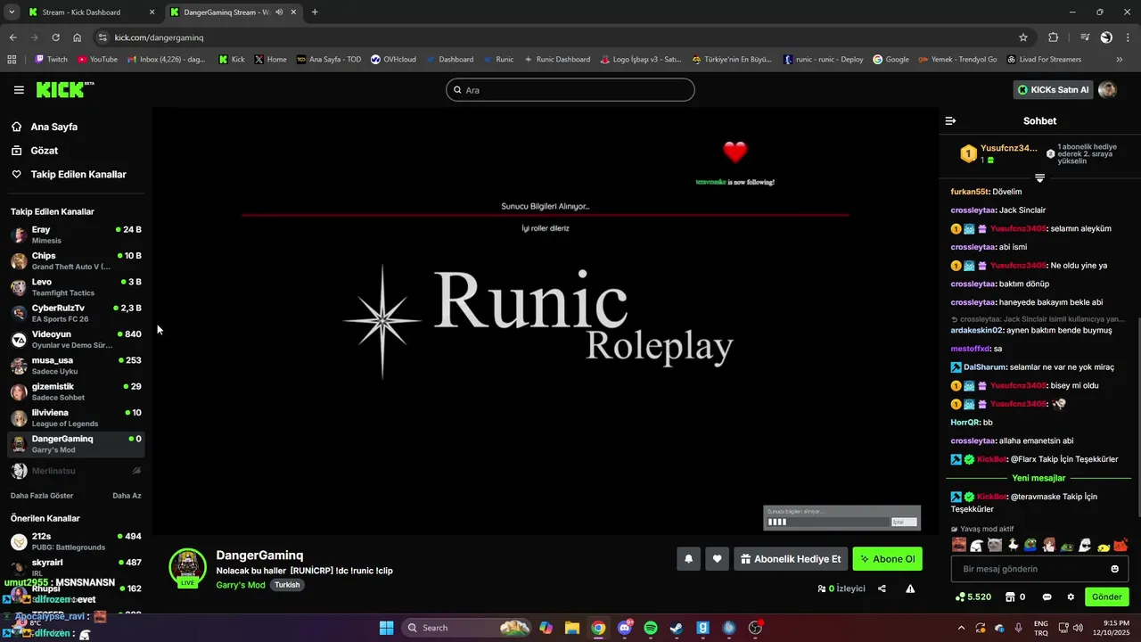The image size is (1141, 642).
Task: Select the white cat emote
Action: coord(995,545)
